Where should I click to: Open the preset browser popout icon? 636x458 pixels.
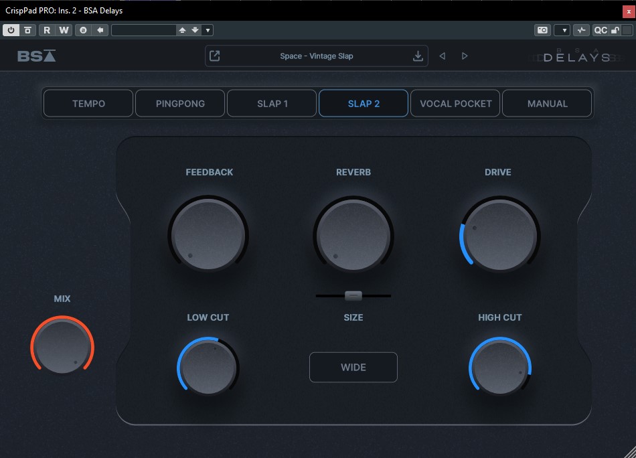(x=215, y=56)
